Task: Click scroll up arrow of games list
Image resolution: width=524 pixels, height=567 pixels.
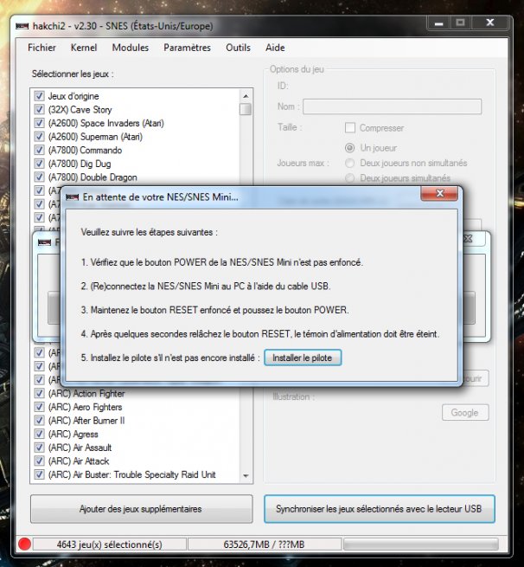Action: click(246, 96)
